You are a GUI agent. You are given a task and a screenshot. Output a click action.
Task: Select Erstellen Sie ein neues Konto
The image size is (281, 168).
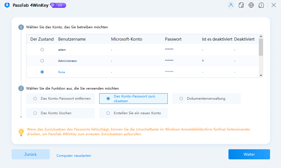[x=108, y=113]
